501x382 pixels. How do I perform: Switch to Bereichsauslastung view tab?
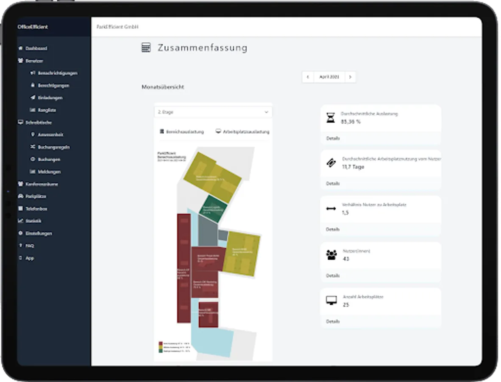[181, 132]
